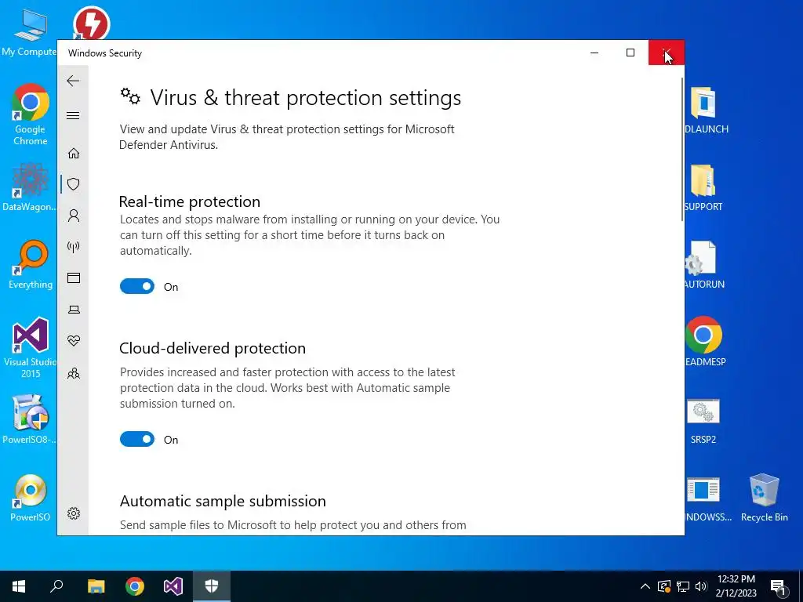This screenshot has height=602, width=803.
Task: Select the Google Chrome desktop shortcut
Action: (x=31, y=115)
